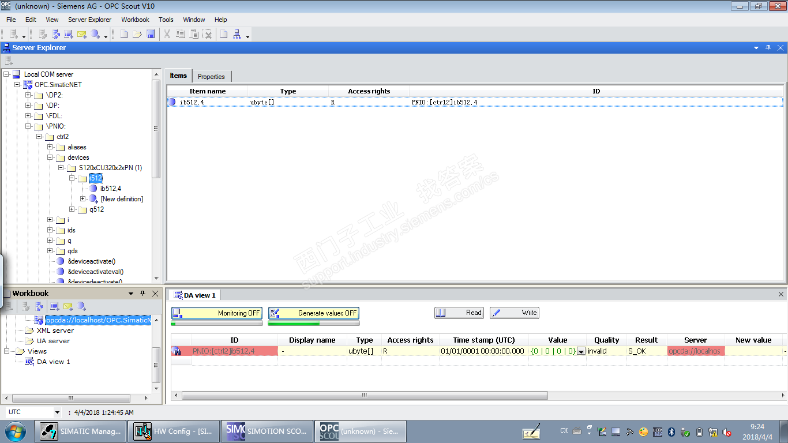This screenshot has height=443, width=788.
Task: Click the Cut scissors icon
Action: [x=167, y=35]
